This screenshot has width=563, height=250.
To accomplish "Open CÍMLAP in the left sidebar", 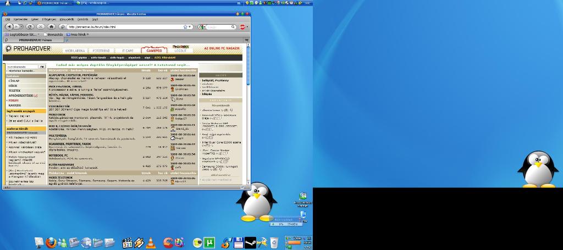I will coord(14,81).
